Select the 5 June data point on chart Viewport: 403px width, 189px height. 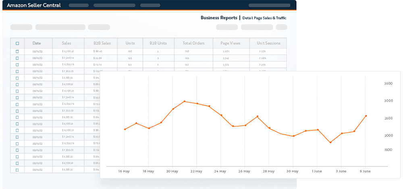point(366,116)
